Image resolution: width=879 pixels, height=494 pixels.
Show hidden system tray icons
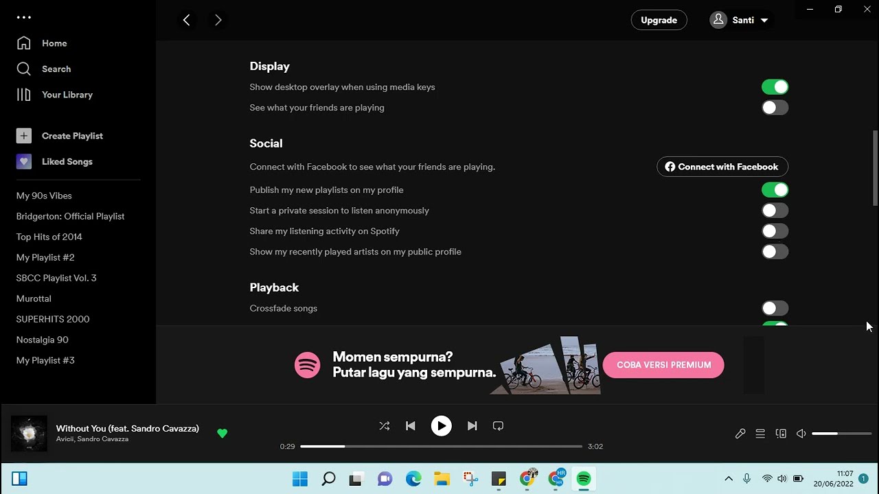point(729,479)
